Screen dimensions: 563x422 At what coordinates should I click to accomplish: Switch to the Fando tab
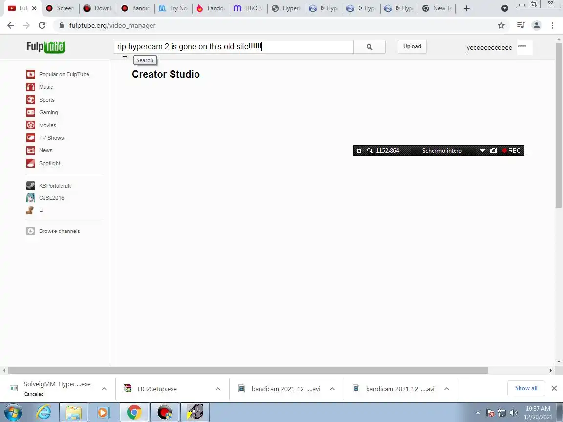click(211, 8)
